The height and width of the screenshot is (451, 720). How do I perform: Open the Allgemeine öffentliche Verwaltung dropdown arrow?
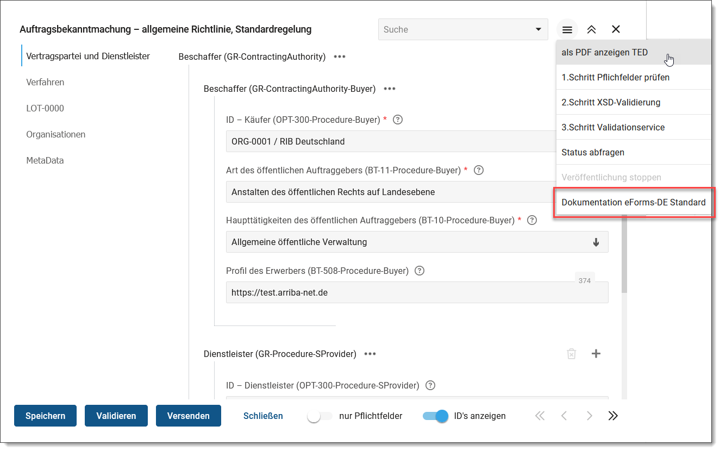coord(596,242)
